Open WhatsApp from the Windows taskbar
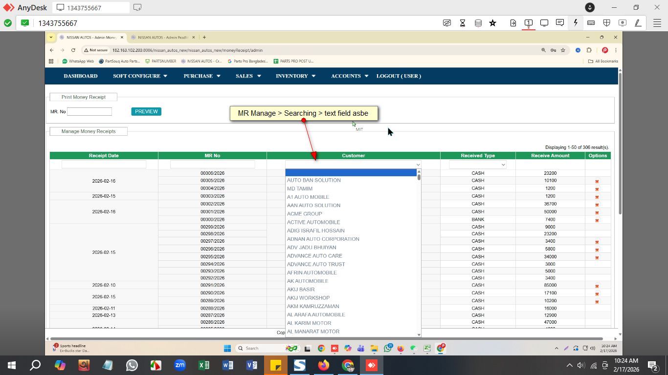 pyautogui.click(x=132, y=365)
